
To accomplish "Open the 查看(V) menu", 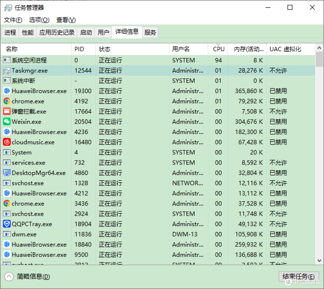I will click(66, 20).
